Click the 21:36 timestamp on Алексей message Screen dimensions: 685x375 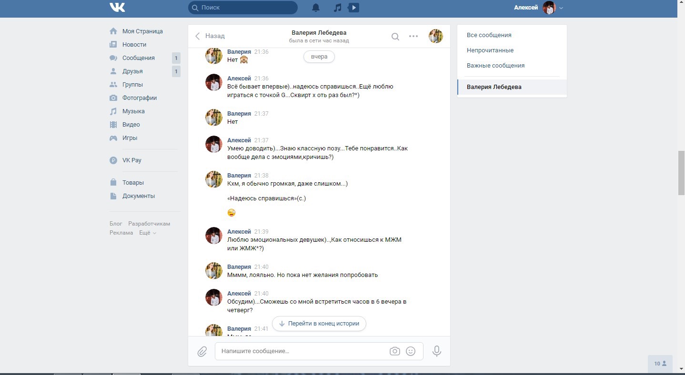point(262,79)
